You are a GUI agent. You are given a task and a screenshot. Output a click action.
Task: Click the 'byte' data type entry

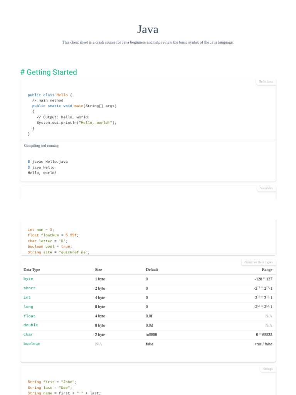28,279
